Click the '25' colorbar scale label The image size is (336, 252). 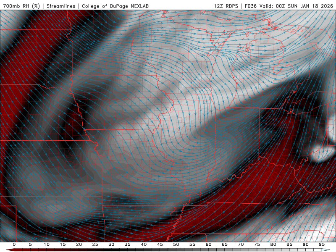click(x=95, y=244)
